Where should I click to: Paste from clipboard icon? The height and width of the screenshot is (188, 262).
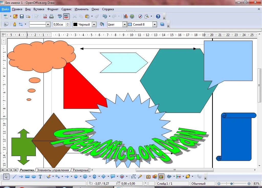[x=87, y=16]
